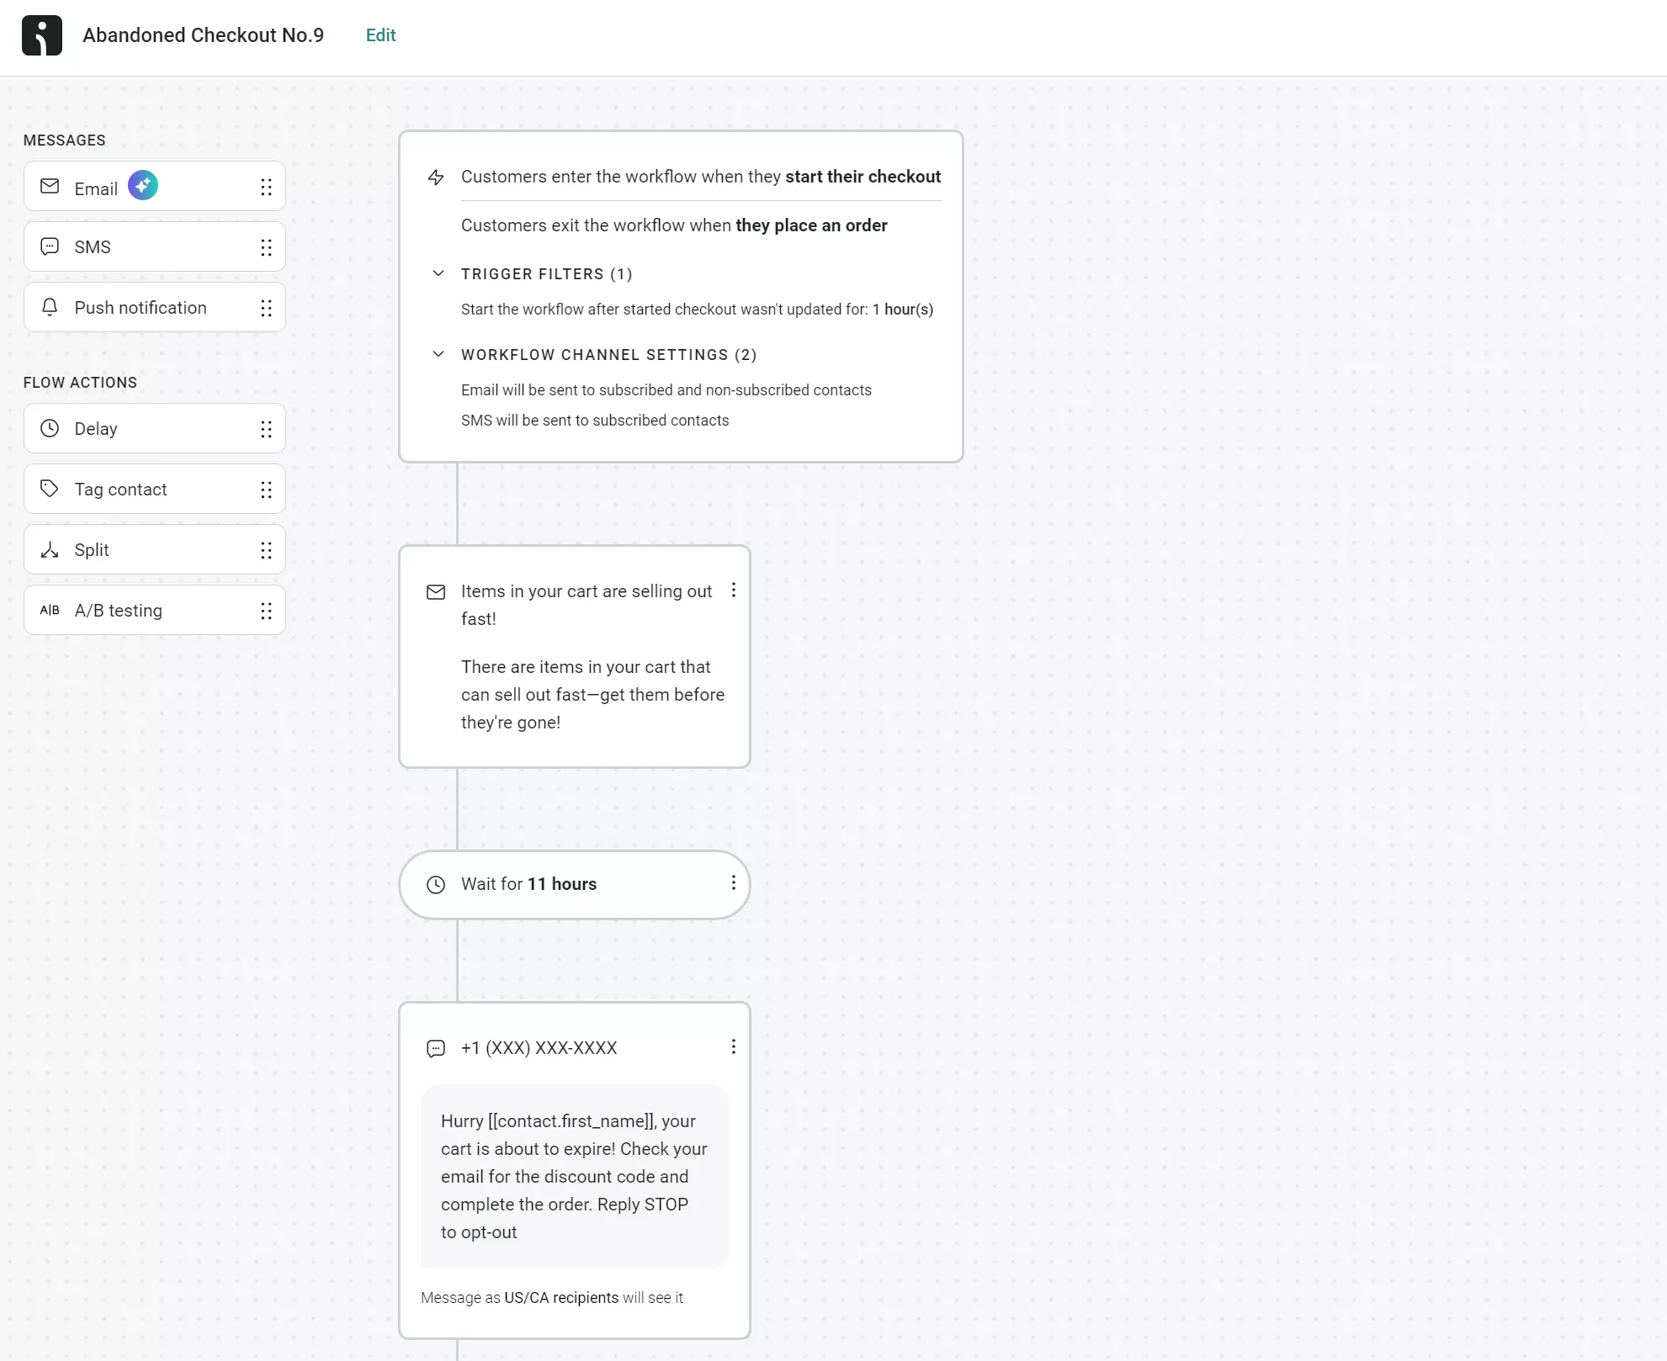Image resolution: width=1667 pixels, height=1361 pixels.
Task: Collapse the Trigger Filters section
Action: (x=438, y=273)
